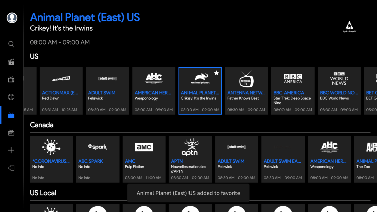Open the plus icon in sidebar
Screen dimensions: 377x212
click(11, 150)
